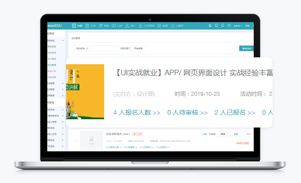Viewport: 301px width, 183px height.
Task: Open the 4 人报名人数 link
Action: (137, 113)
